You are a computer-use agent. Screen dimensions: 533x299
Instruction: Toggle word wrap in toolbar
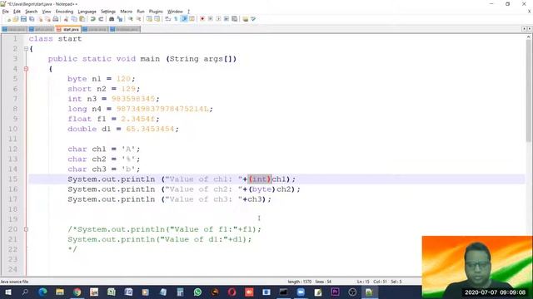coord(167,19)
